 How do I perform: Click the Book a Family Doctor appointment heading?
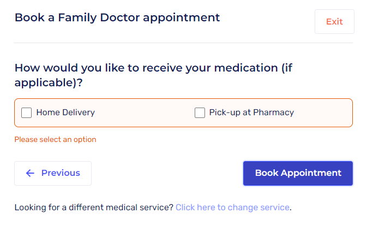point(117,17)
